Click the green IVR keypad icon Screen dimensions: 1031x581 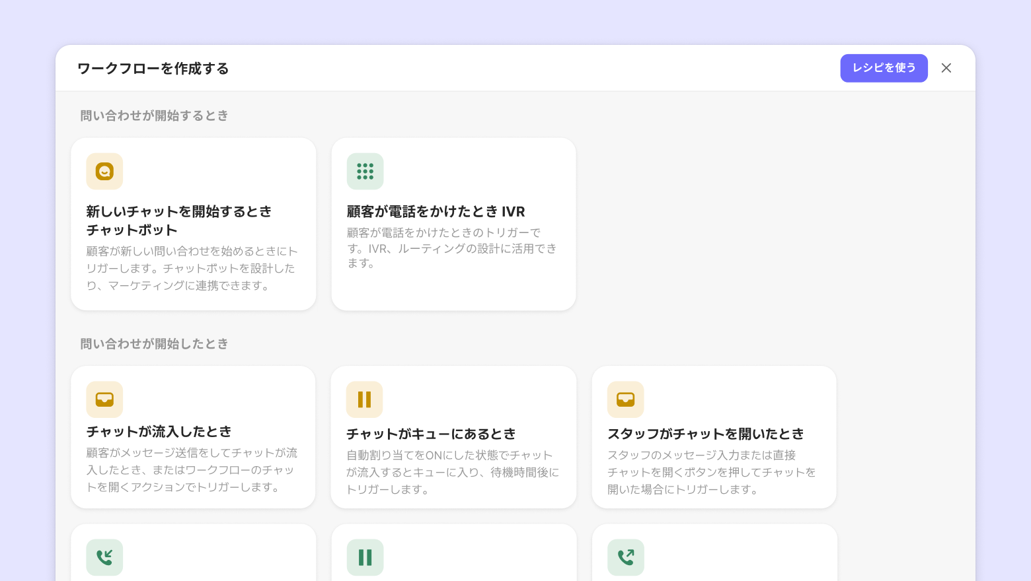click(365, 172)
